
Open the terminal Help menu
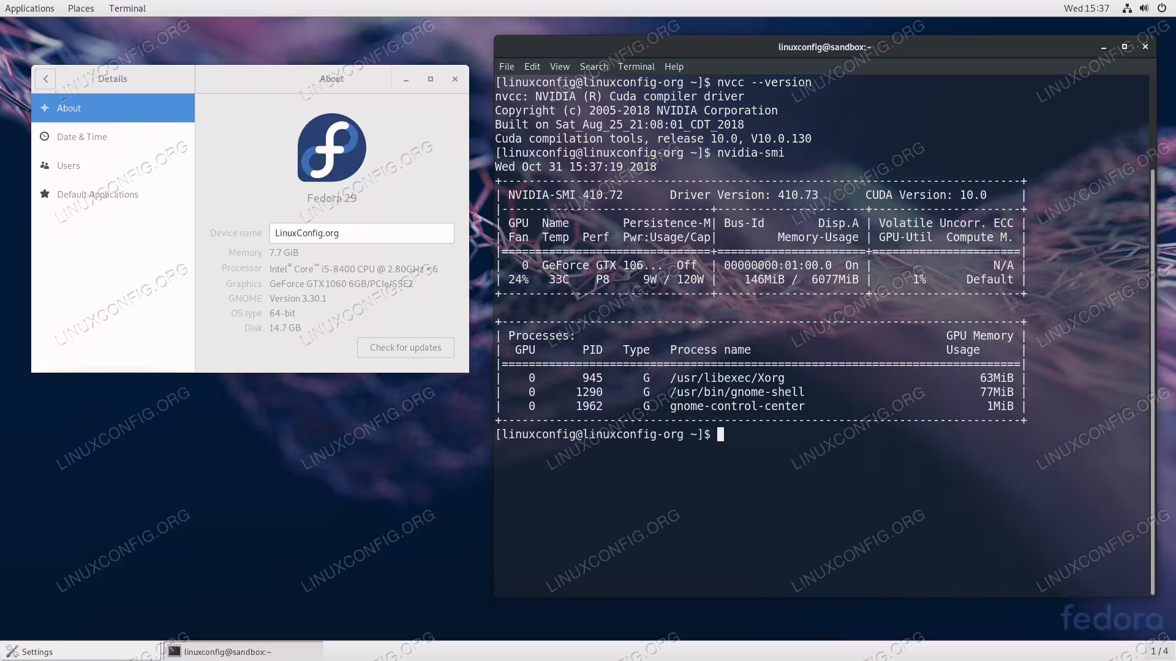coord(674,67)
